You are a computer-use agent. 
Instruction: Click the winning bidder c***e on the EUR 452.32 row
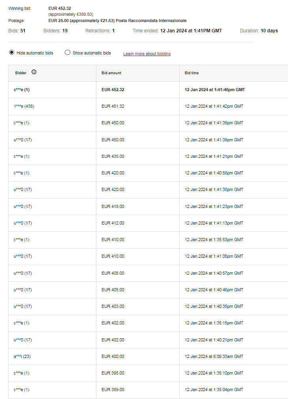point(21,90)
